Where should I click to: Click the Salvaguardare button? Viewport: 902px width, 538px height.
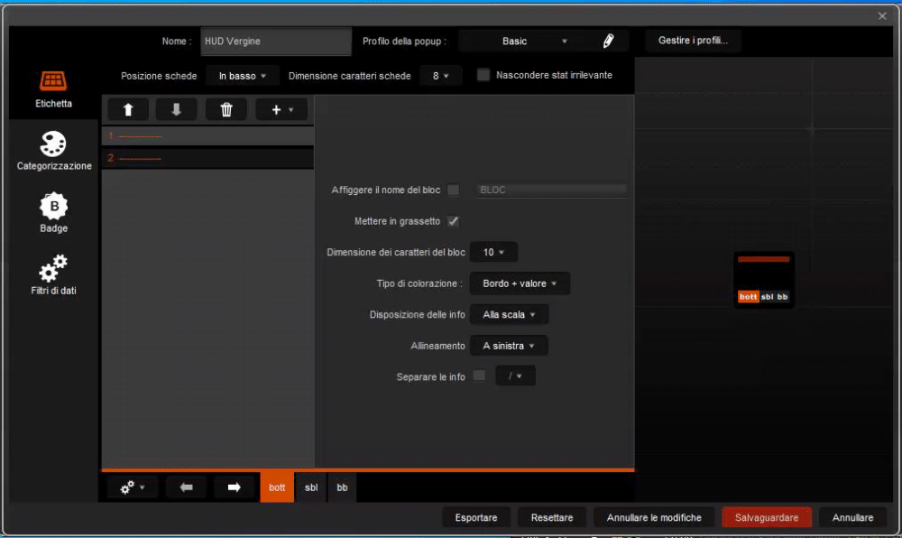click(x=767, y=517)
